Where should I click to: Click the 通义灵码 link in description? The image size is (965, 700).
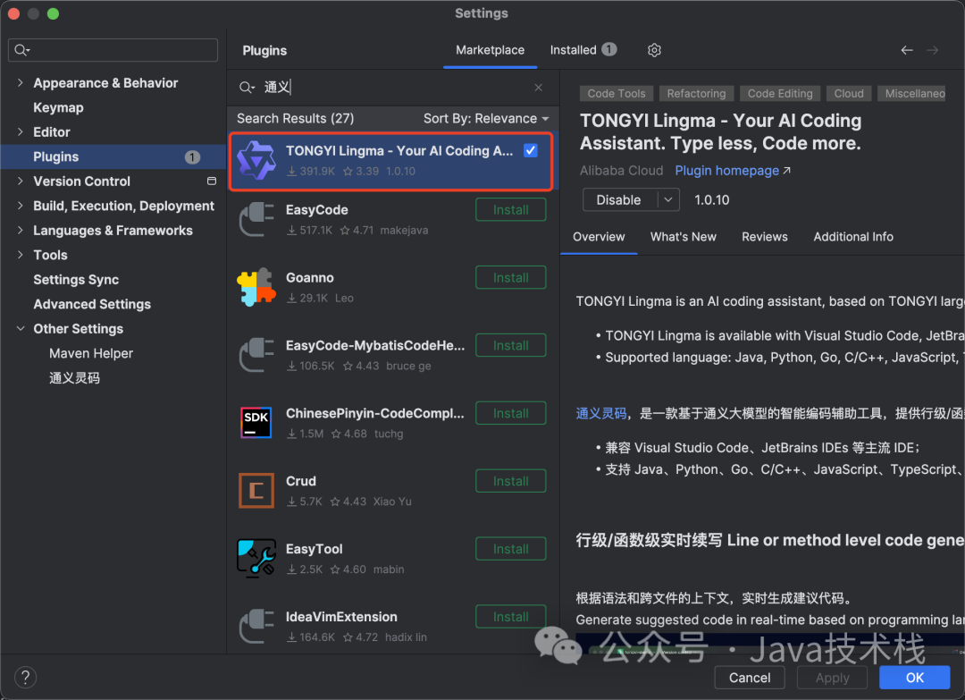pyautogui.click(x=601, y=413)
